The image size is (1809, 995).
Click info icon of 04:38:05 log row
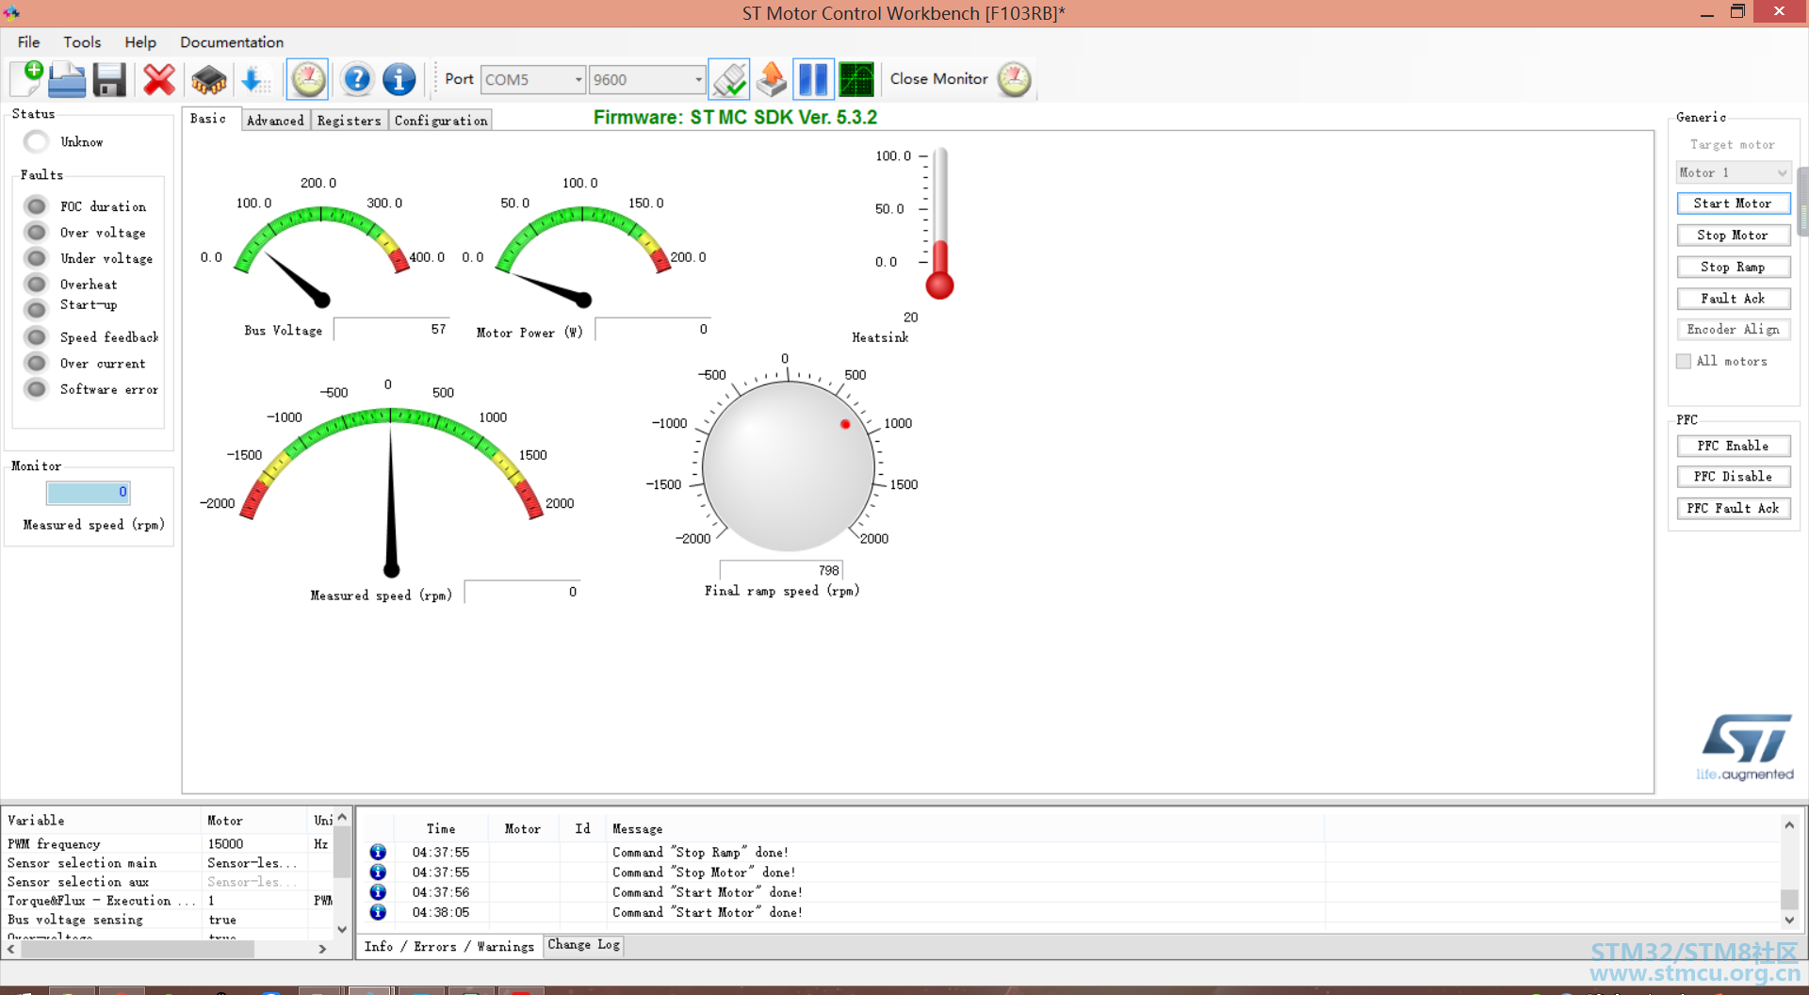pyautogui.click(x=378, y=912)
